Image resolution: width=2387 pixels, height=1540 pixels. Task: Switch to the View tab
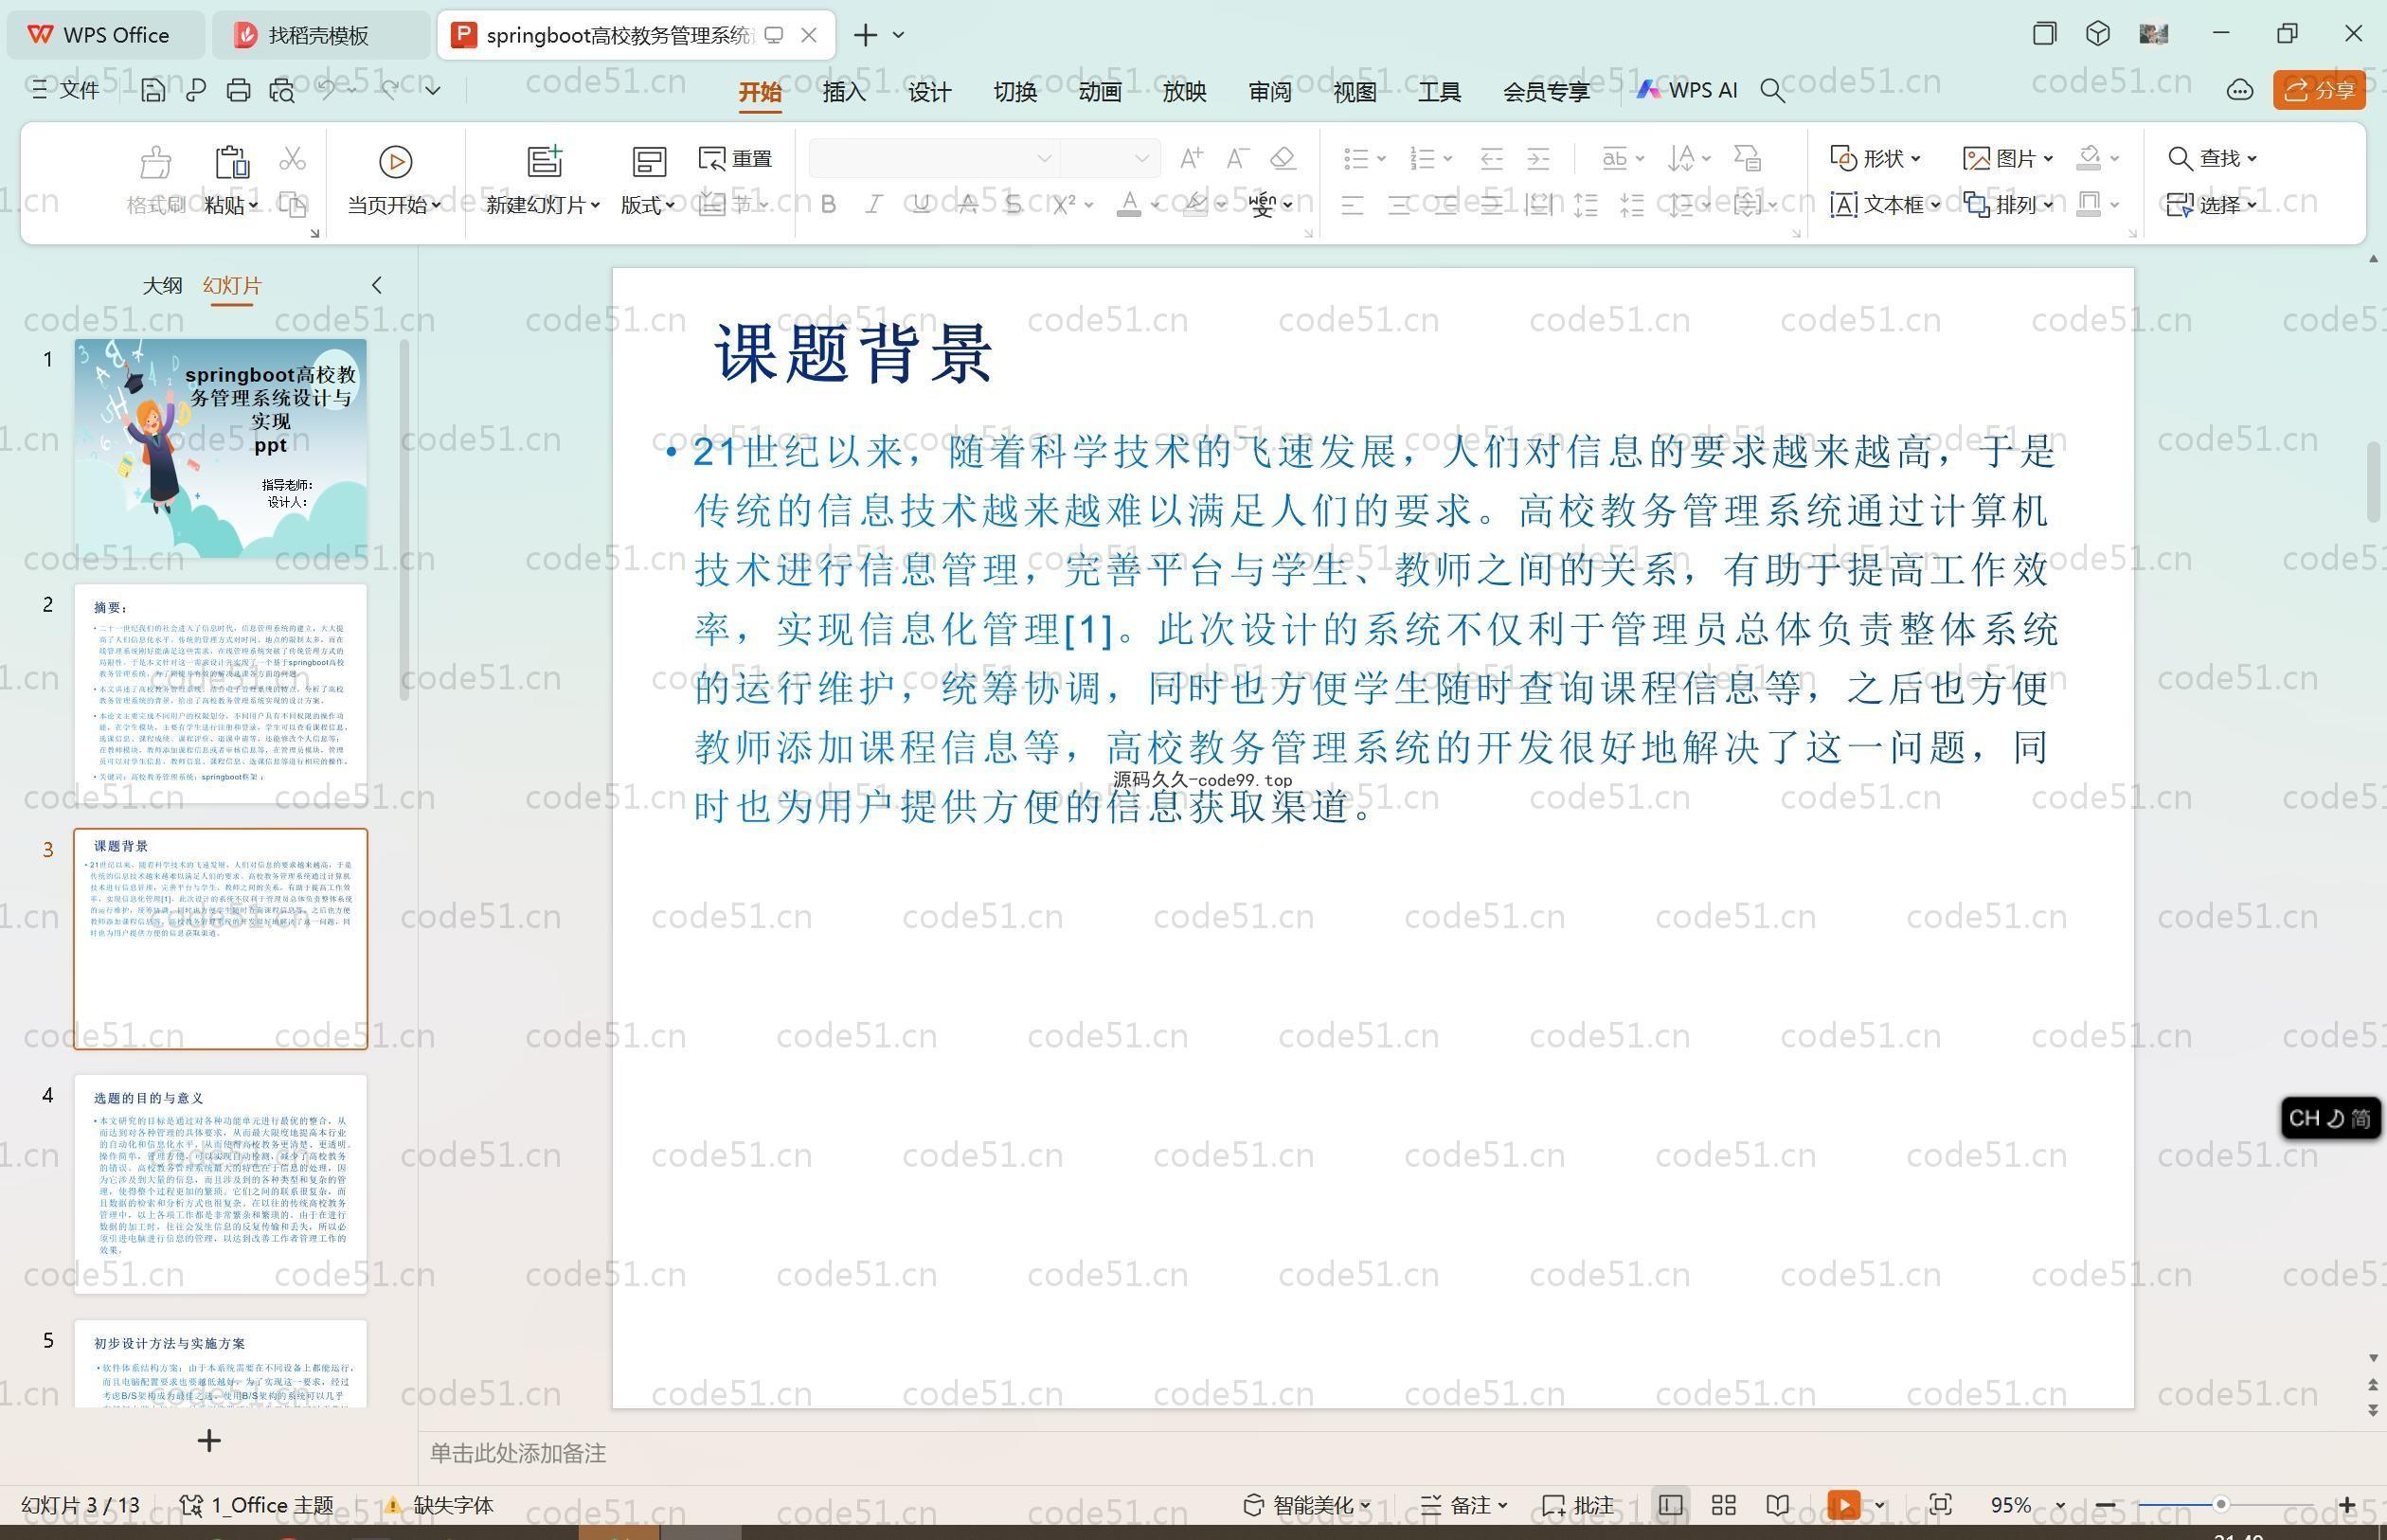[1354, 92]
